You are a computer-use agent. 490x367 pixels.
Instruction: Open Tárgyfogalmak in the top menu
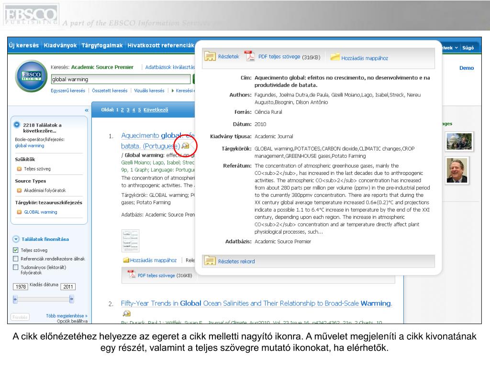102,45
